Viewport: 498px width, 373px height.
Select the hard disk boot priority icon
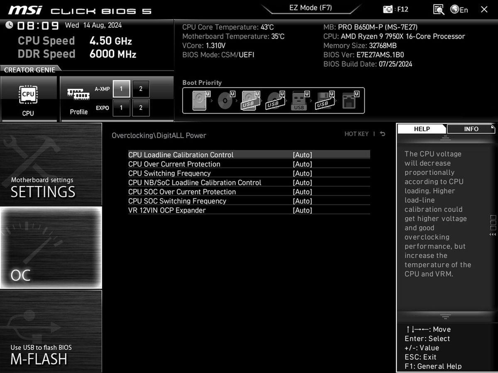pyautogui.click(x=200, y=100)
